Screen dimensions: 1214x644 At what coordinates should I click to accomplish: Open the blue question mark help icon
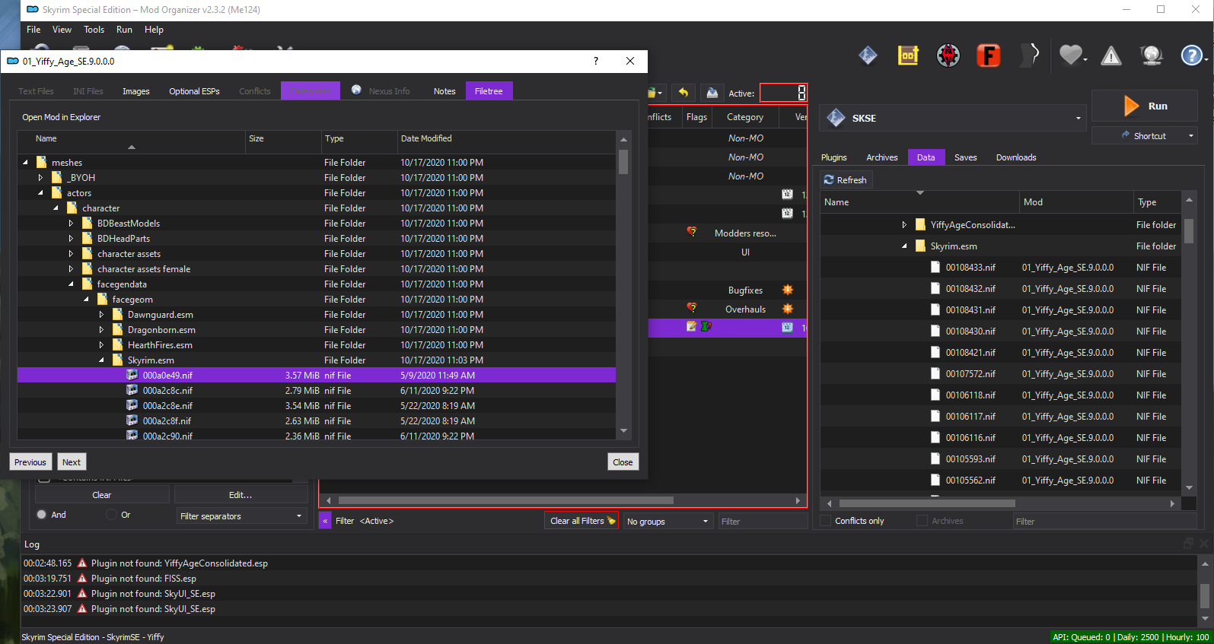(x=1191, y=56)
